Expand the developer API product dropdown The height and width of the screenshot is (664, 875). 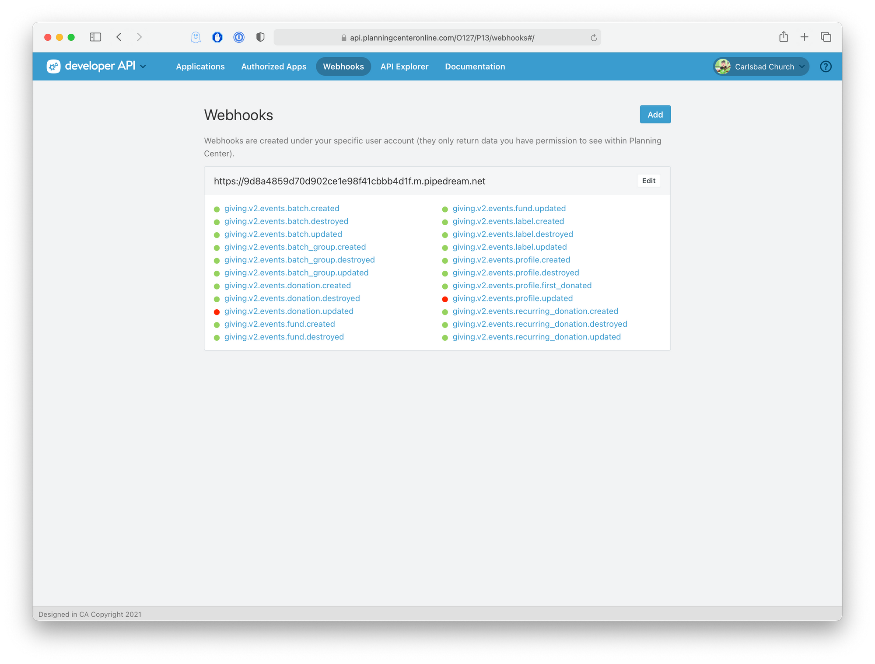[x=143, y=66]
